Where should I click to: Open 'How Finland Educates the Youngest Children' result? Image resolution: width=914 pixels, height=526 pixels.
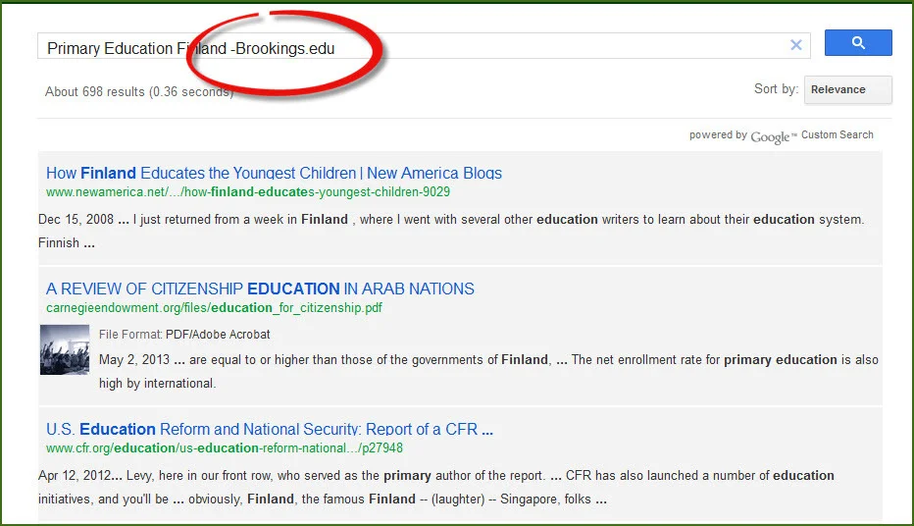point(274,173)
